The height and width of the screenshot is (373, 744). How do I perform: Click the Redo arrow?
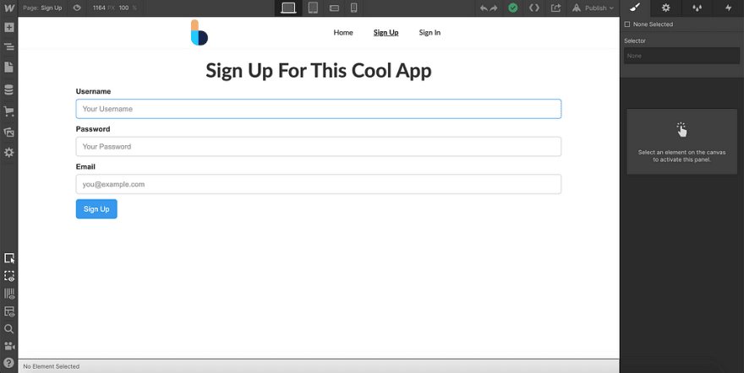[494, 8]
